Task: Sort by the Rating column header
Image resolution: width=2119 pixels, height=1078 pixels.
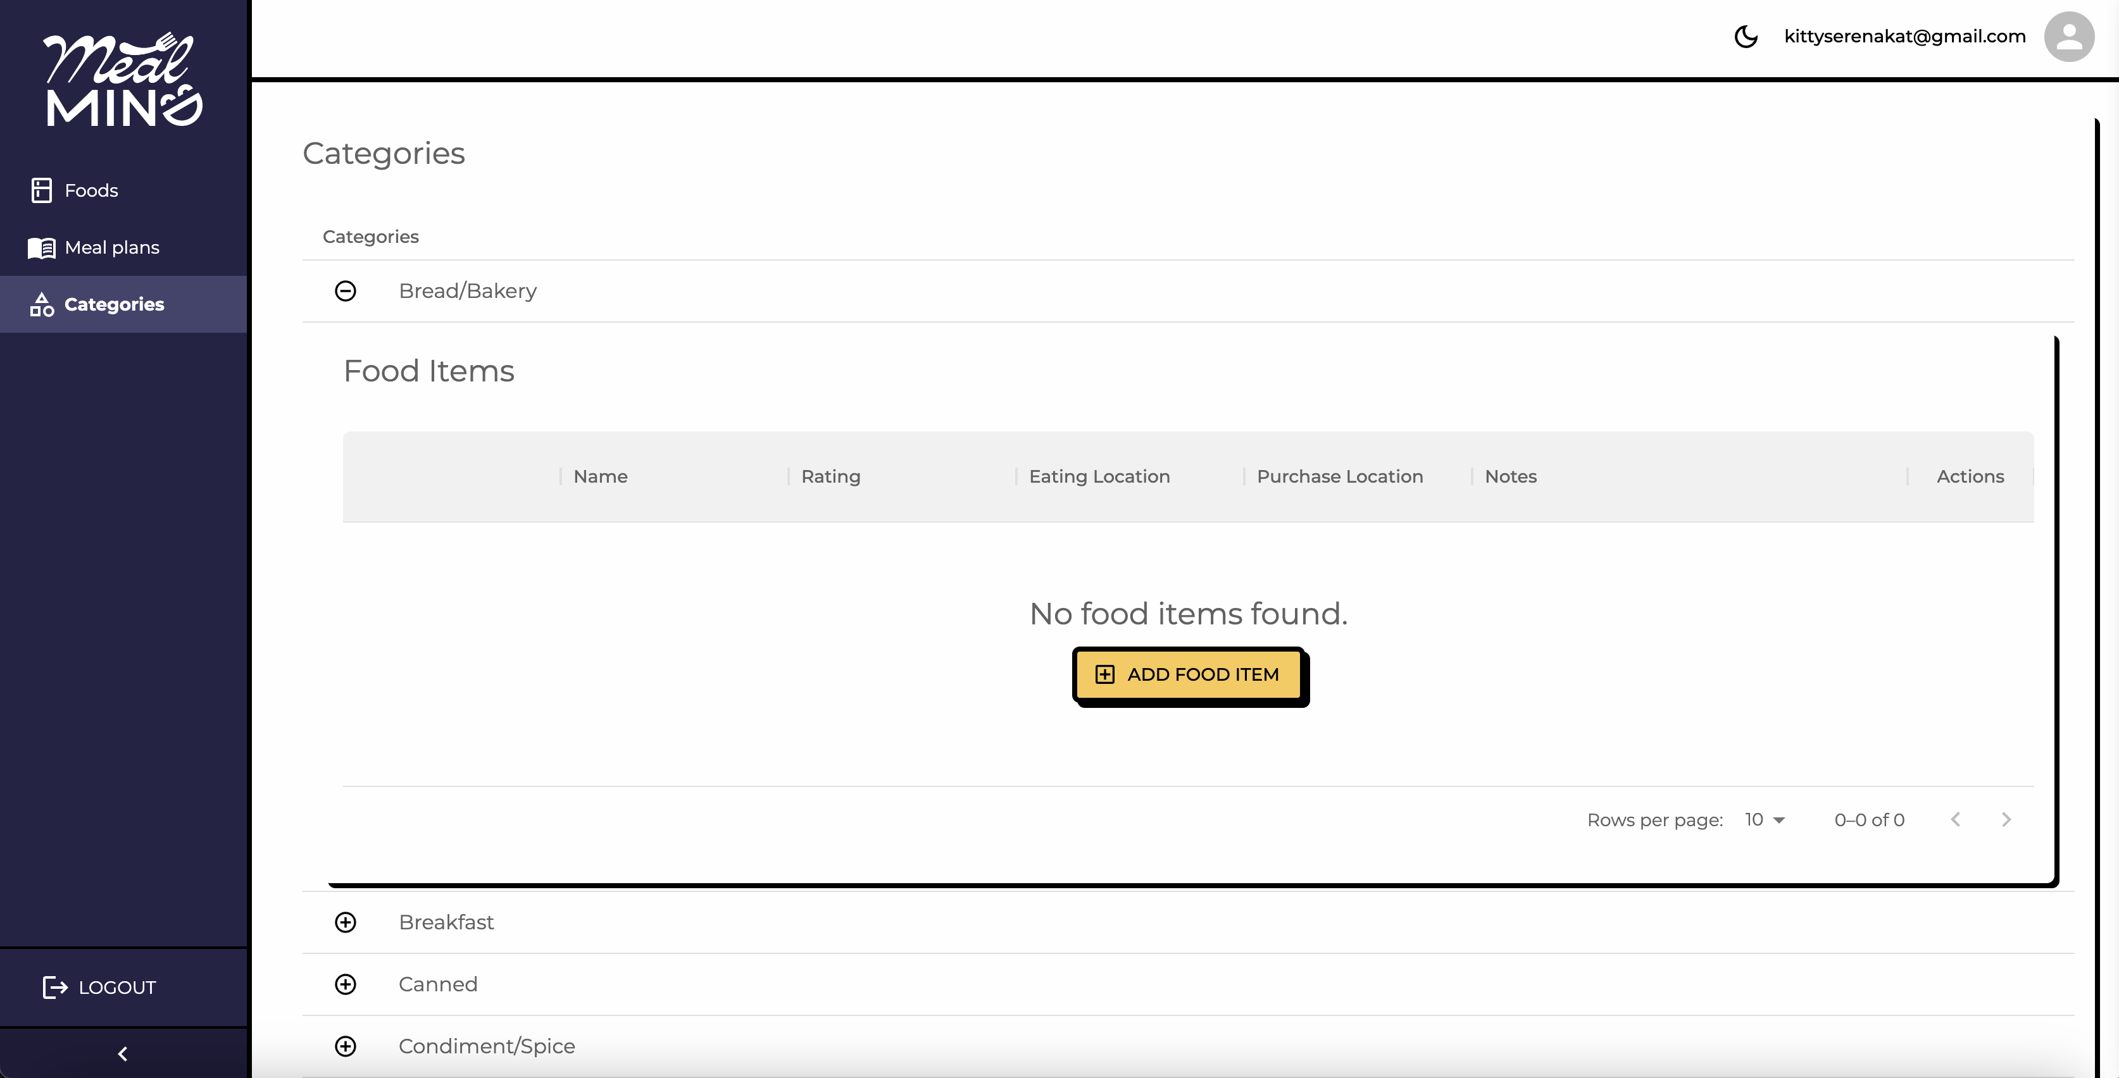Action: pos(831,476)
